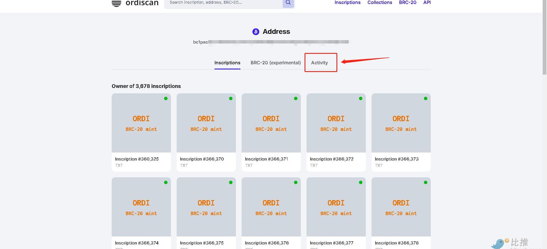
Task: Open Inscription #366,374 ORDI thumbnail
Action: point(141,207)
